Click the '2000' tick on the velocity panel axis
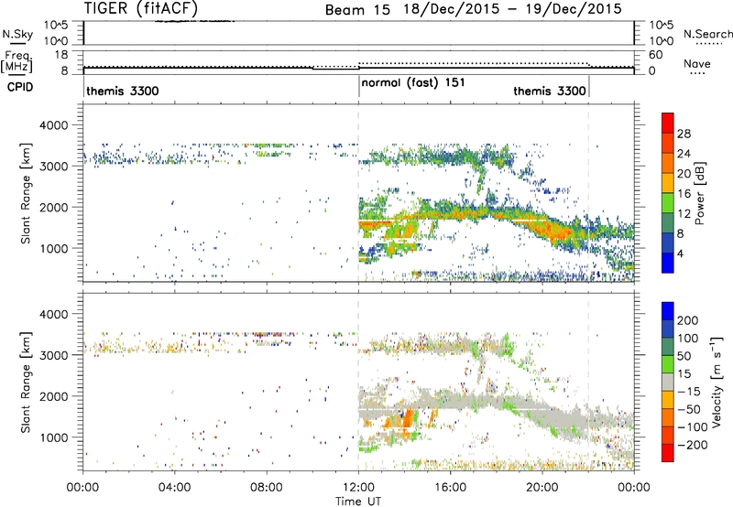This screenshot has width=733, height=507. click(53, 396)
